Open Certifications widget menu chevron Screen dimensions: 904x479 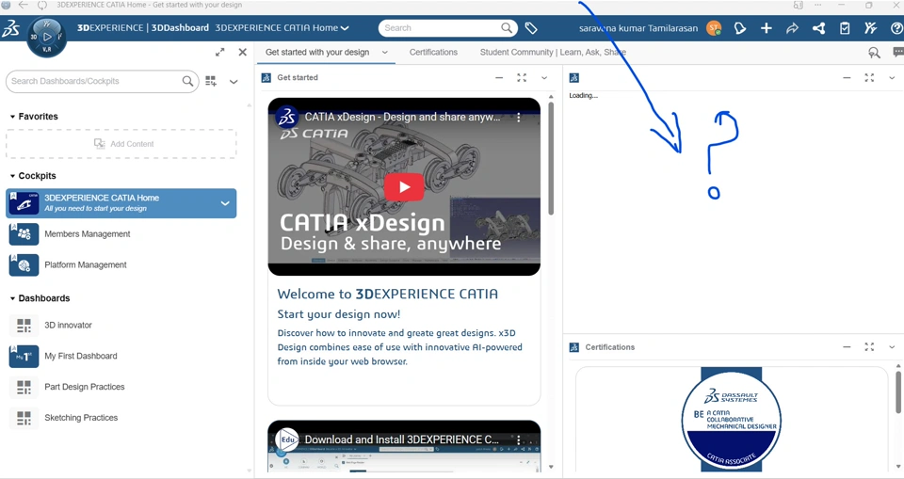coord(892,347)
